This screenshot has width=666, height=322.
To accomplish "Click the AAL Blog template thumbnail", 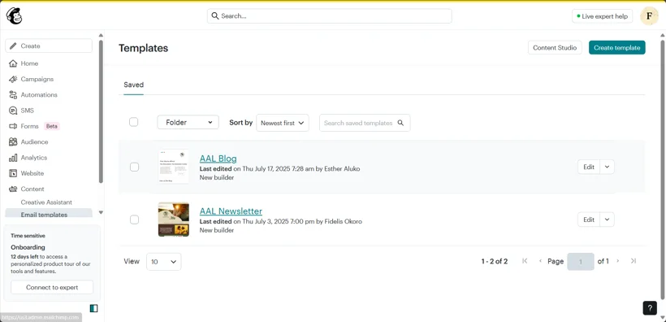I will (x=173, y=167).
